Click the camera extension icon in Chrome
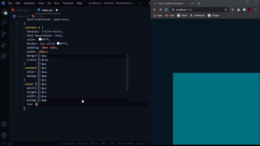 (238, 10)
